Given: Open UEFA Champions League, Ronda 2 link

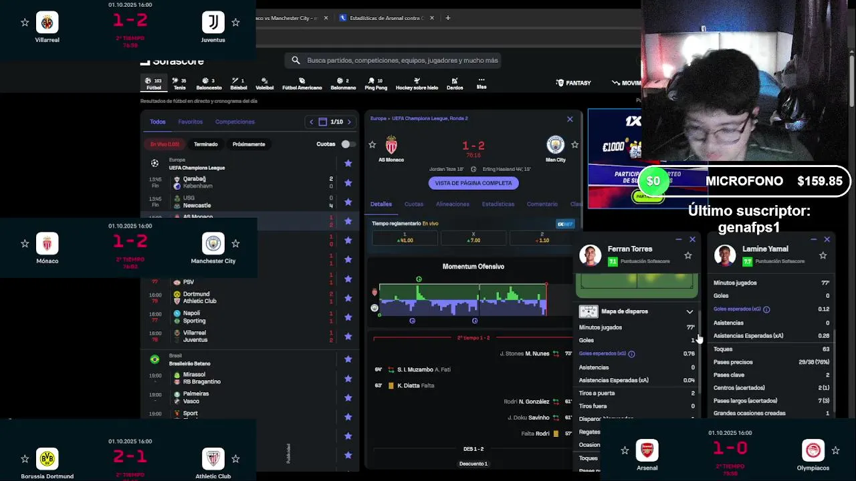Looking at the screenshot, I should tap(429, 118).
